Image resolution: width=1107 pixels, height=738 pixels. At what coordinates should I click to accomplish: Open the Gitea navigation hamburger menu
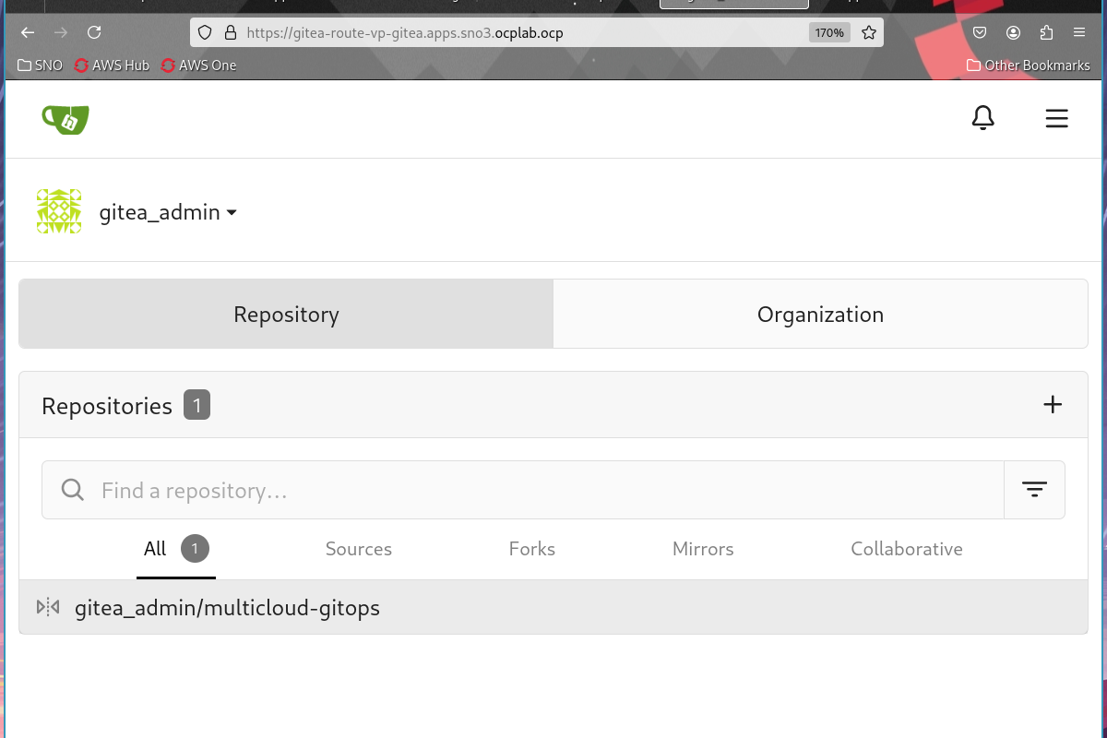[x=1056, y=118]
